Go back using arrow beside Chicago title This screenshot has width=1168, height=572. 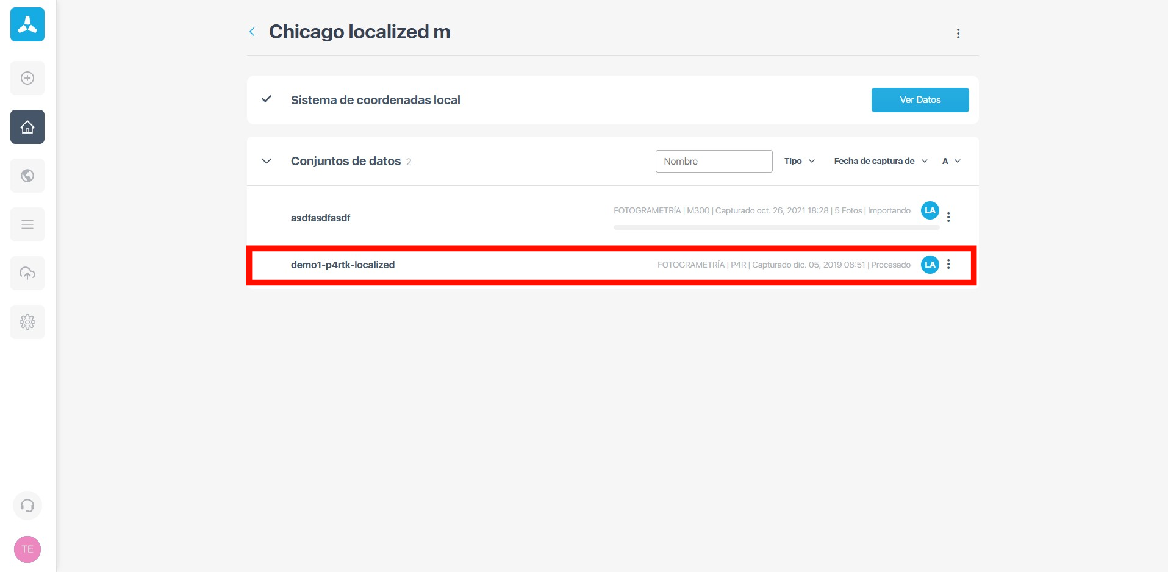(253, 32)
